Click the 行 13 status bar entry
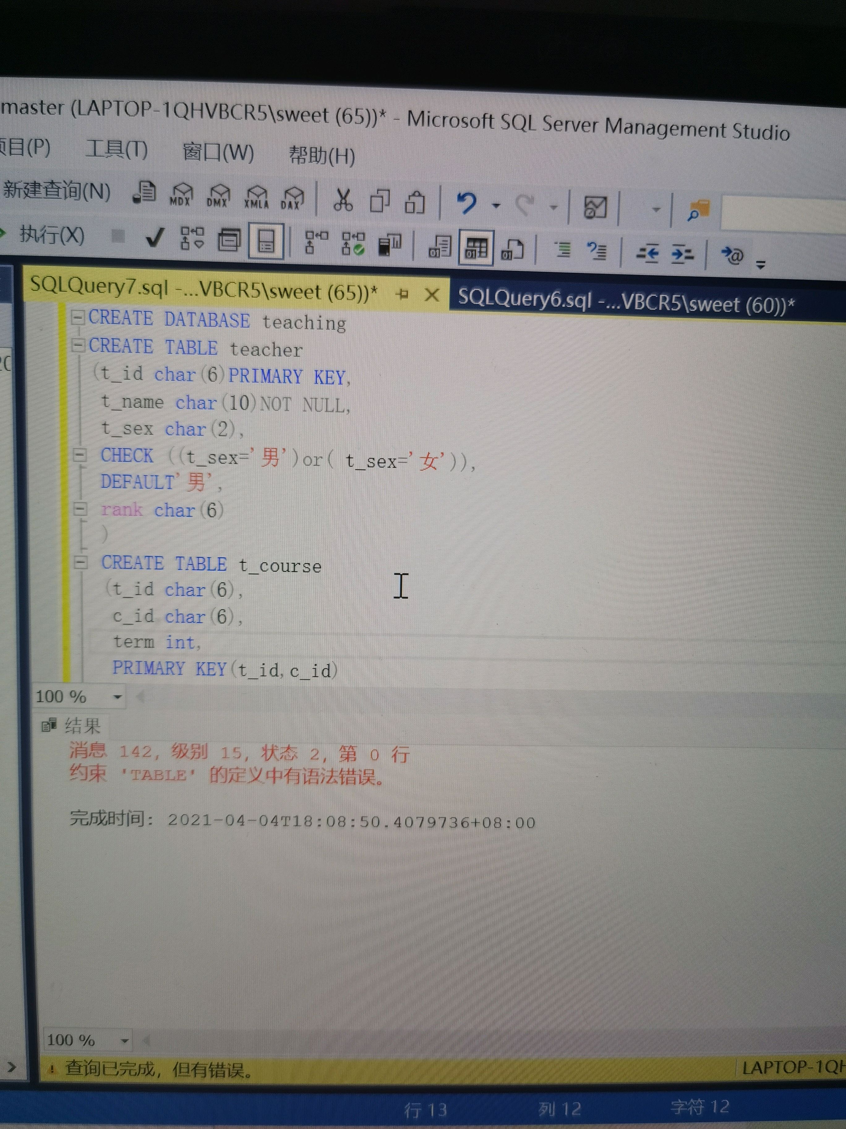Screen dimensions: 846x1129 425,1110
